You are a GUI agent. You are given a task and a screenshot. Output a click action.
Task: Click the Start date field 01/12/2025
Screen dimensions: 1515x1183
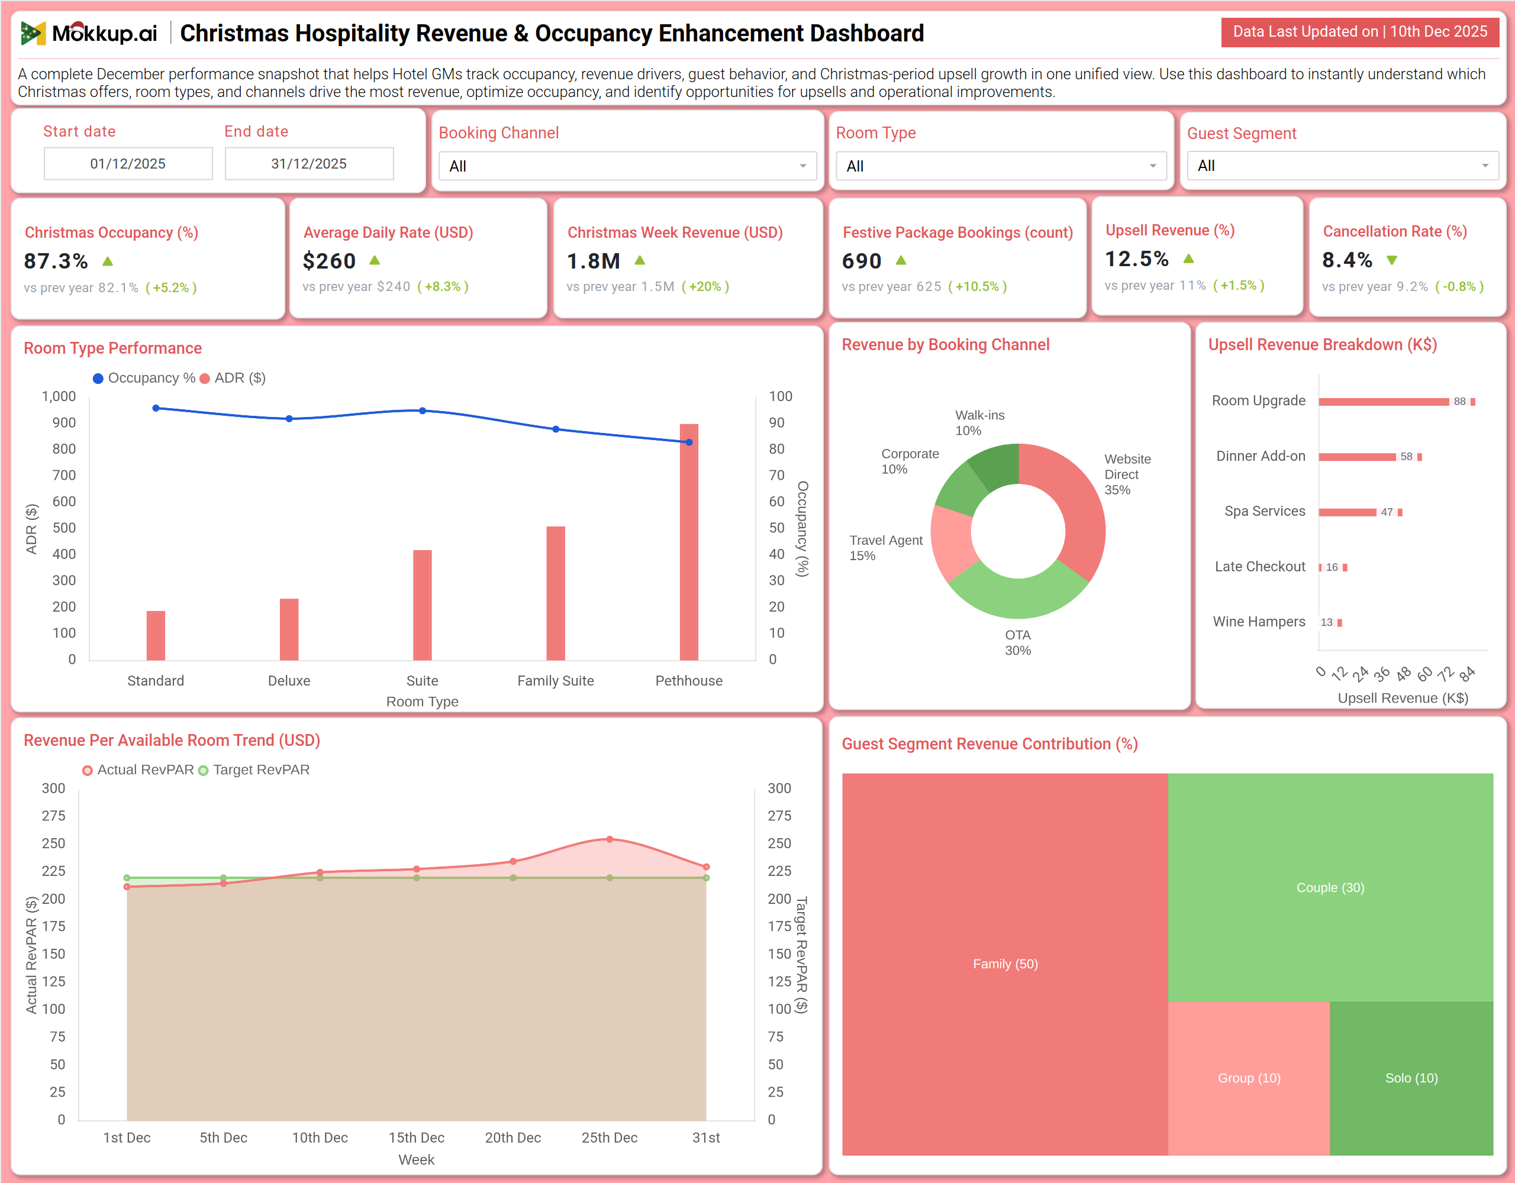click(128, 164)
